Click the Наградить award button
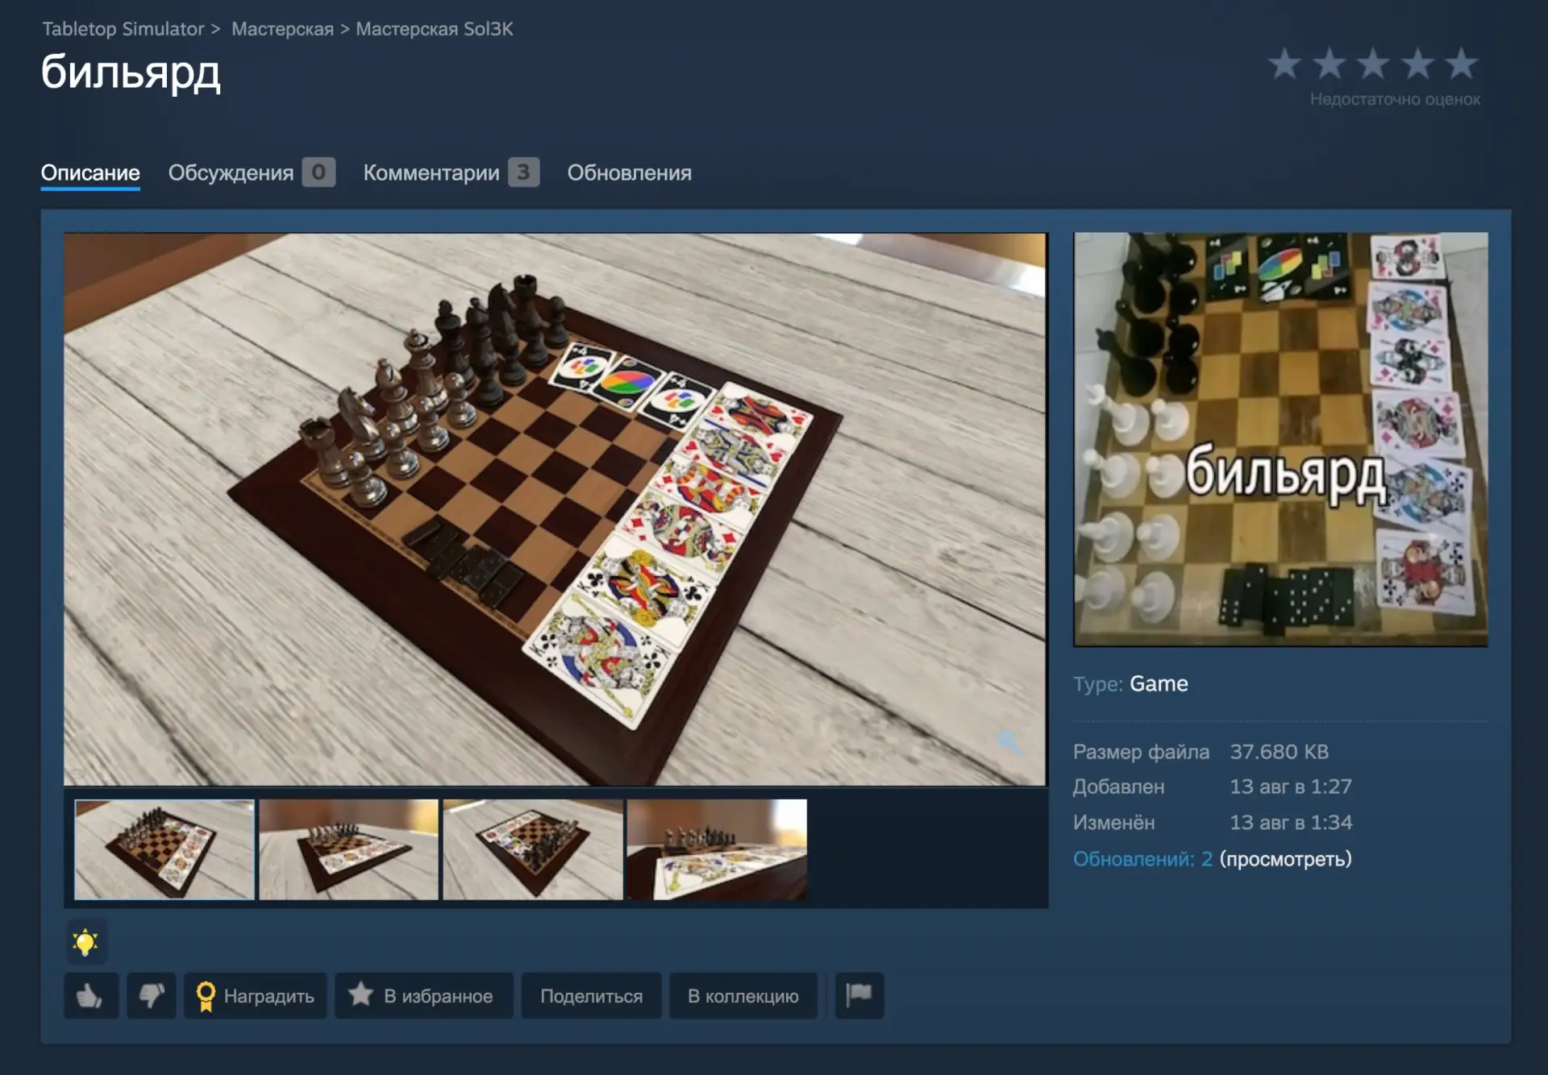 pos(255,996)
